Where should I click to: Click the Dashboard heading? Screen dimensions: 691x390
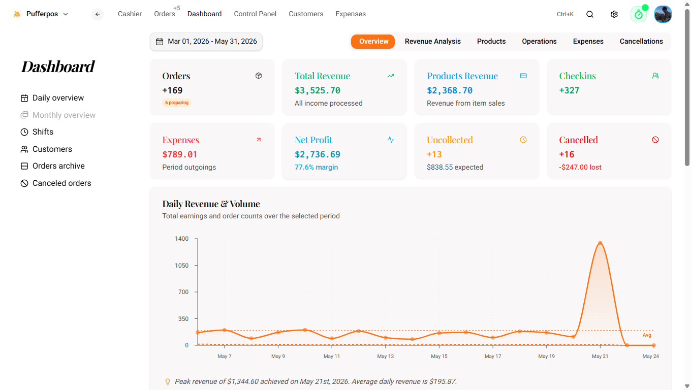click(58, 67)
